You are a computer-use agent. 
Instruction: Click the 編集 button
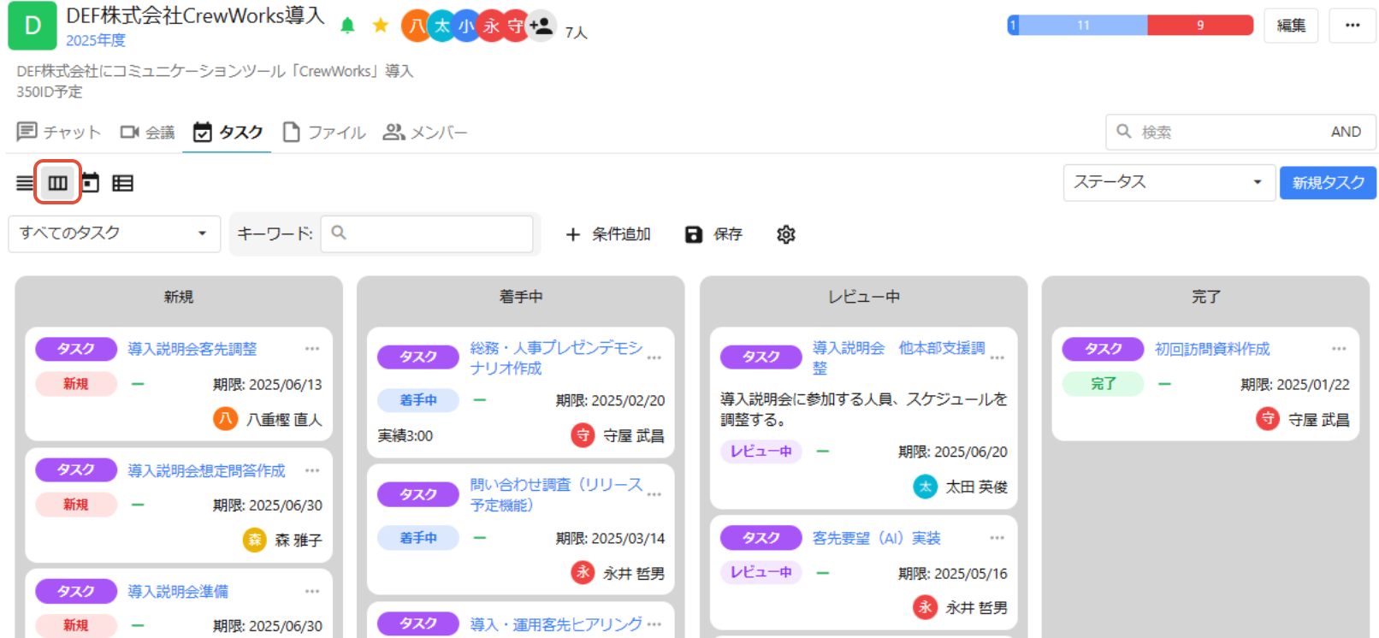click(1291, 26)
